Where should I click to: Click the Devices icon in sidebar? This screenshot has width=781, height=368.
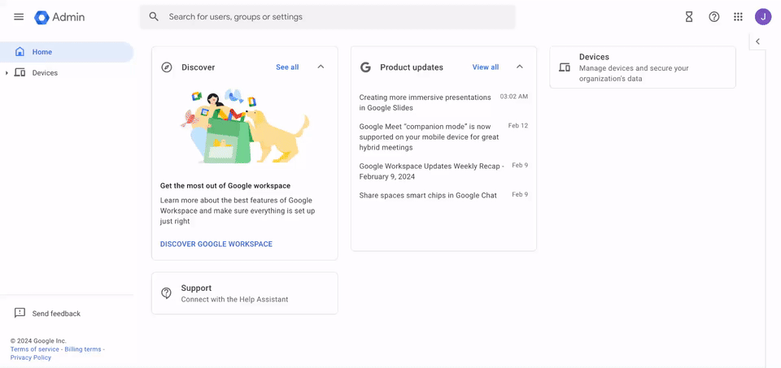tap(20, 72)
